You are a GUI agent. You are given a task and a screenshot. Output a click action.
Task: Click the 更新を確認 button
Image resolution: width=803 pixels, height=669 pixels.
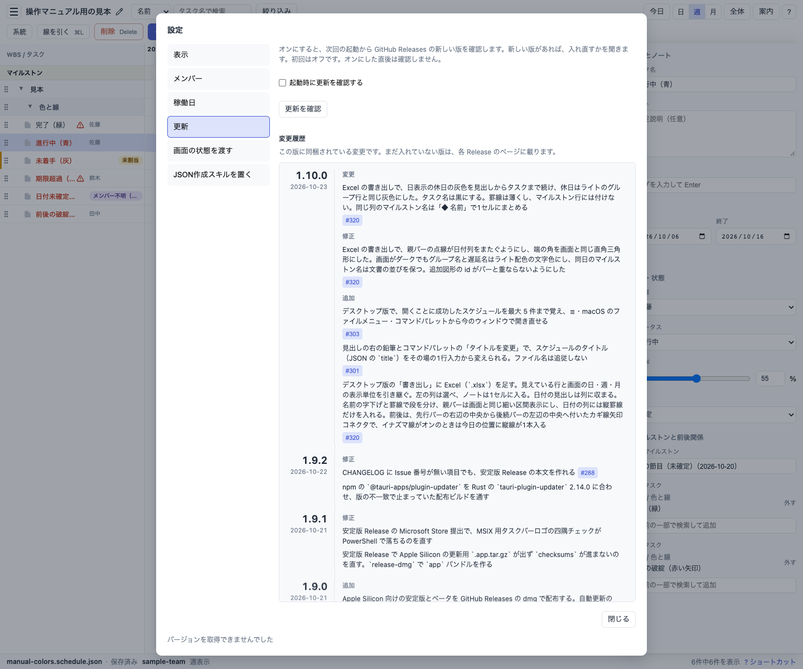coord(303,109)
